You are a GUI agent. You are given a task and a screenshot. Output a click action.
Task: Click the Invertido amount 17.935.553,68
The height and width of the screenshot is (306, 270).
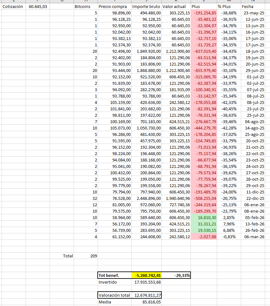146,282
